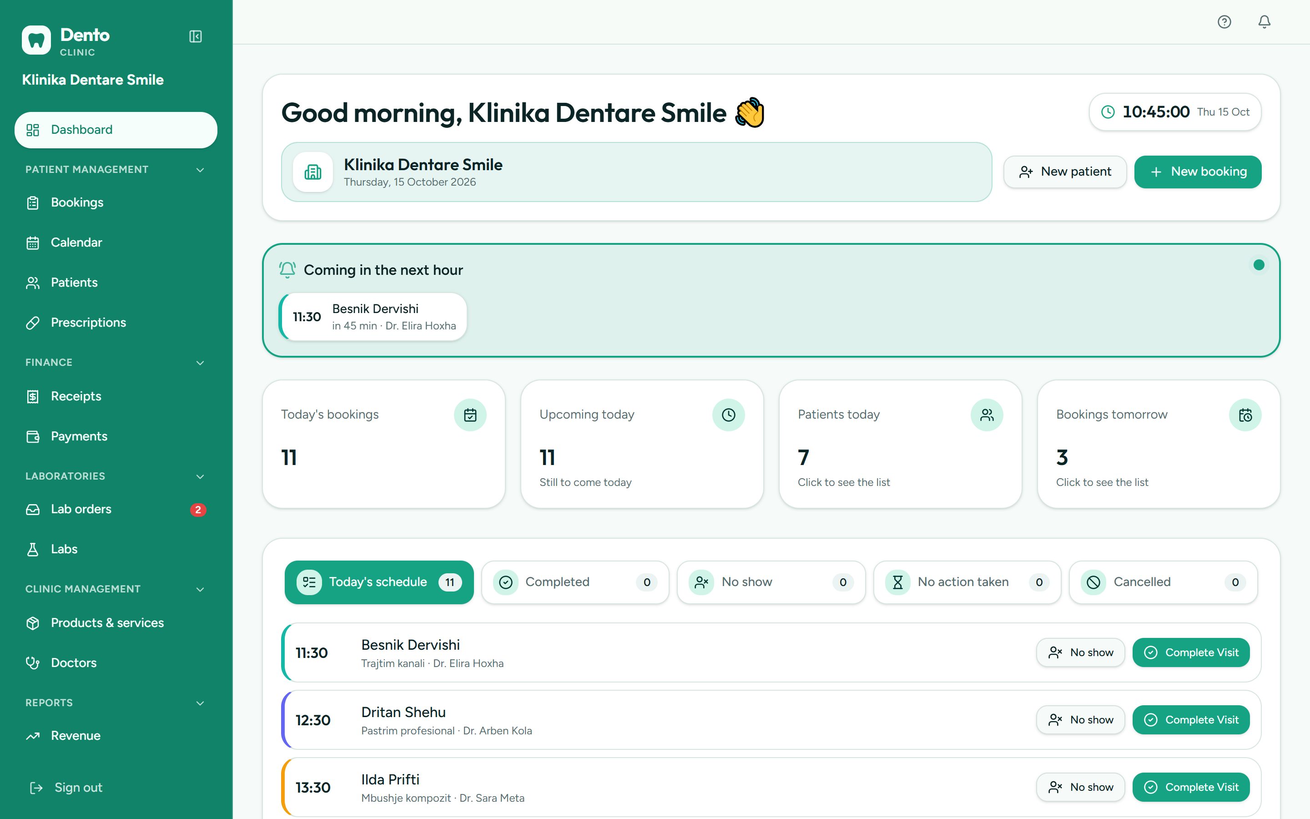Click the Upcoming today clock icon

(x=729, y=415)
